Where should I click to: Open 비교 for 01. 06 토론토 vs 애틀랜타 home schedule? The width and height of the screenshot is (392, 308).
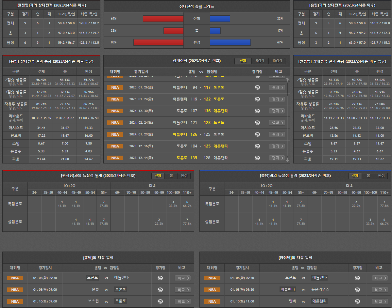tap(183, 278)
